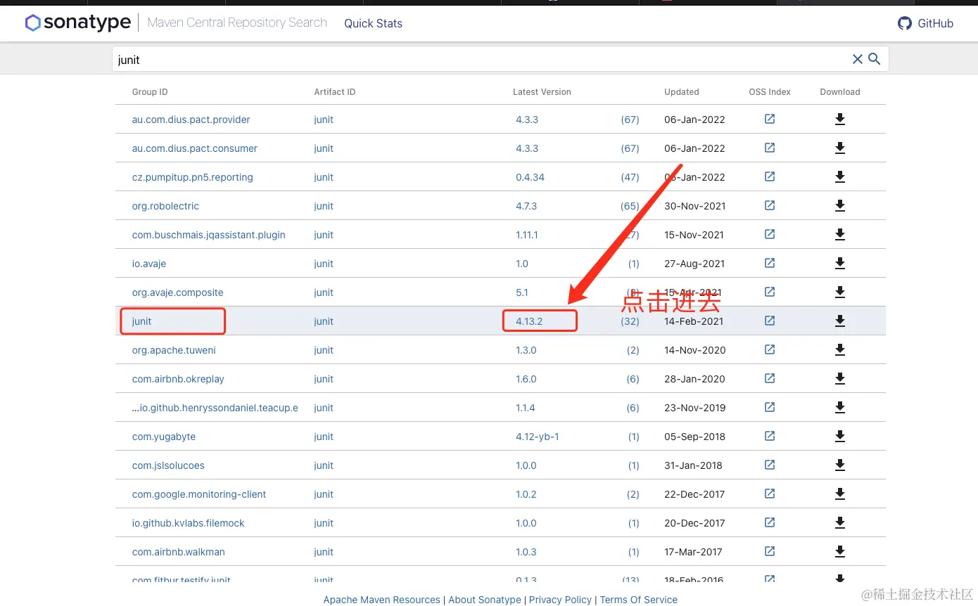The image size is (978, 606).
Task: Open version 1.0.3 of walkman junit
Action: (526, 552)
